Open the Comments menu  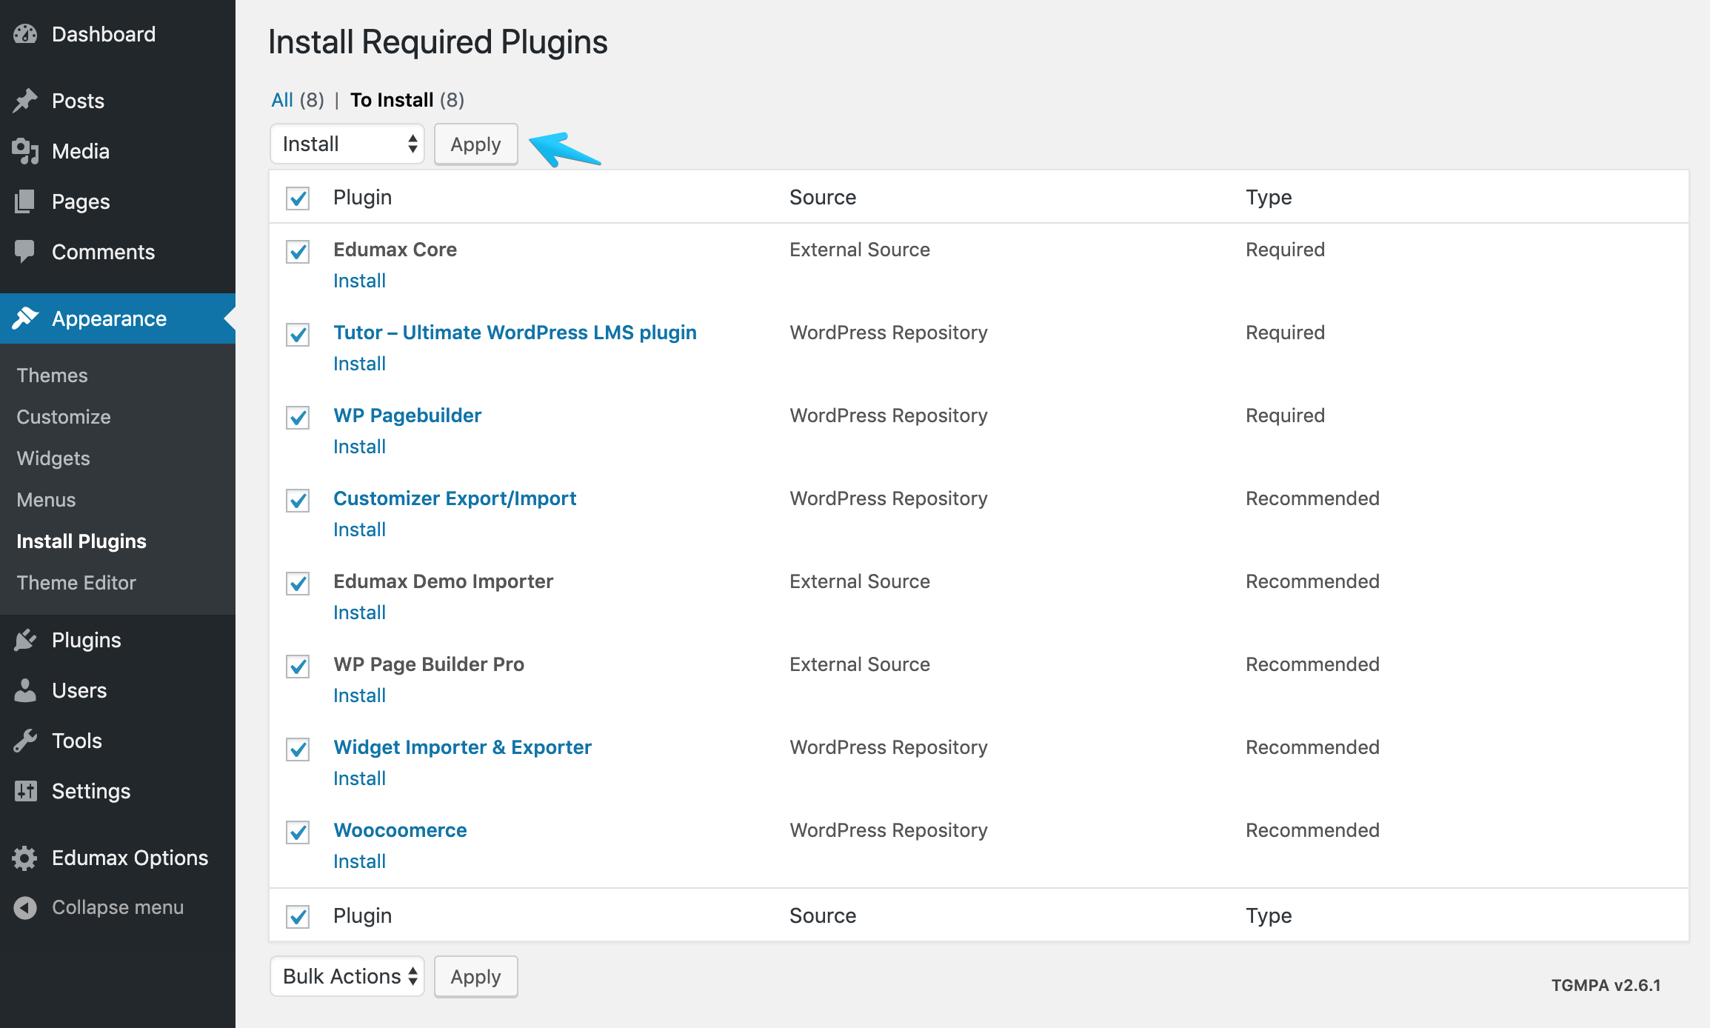coord(118,252)
